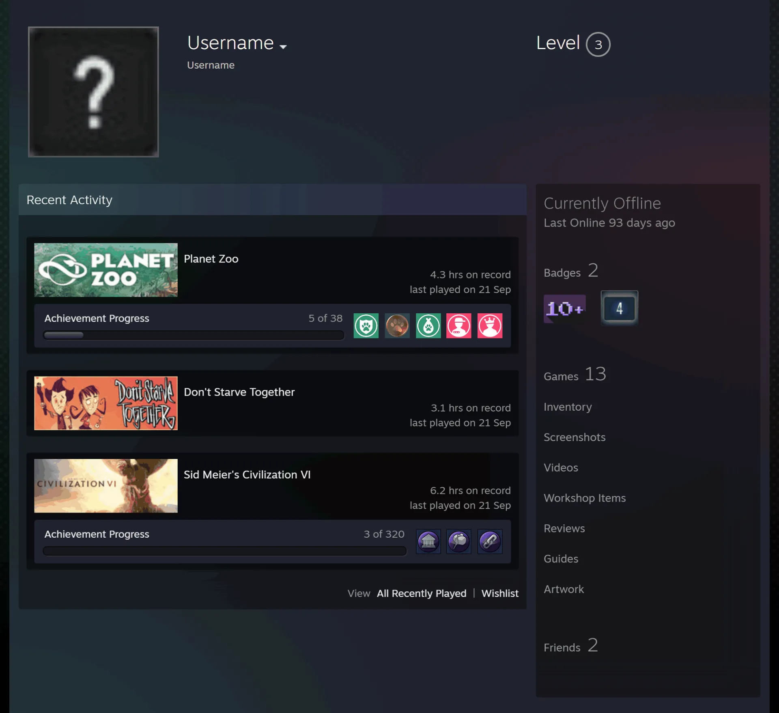Click the pink crowned figure achievement icon
This screenshot has height=713, width=779.
(490, 325)
